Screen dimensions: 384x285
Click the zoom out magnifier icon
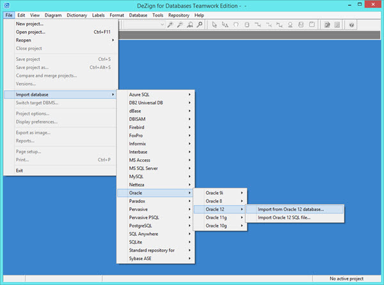click(180, 25)
